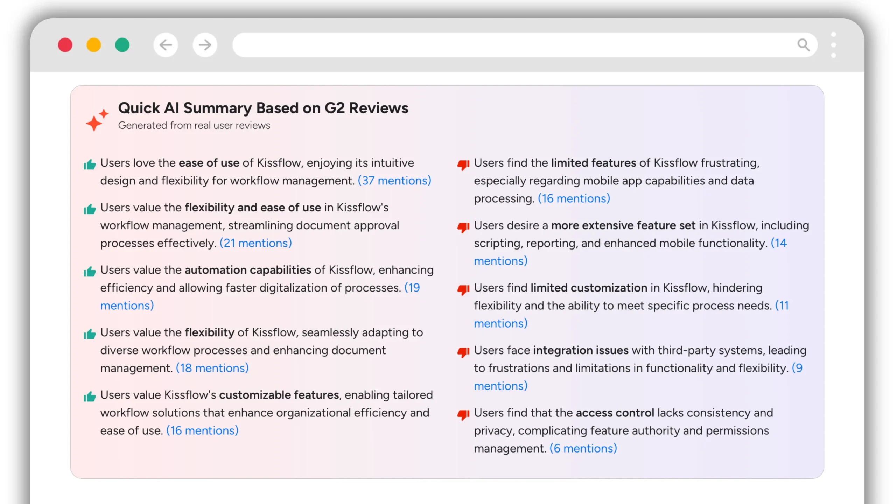Screen dimensions: 896x504
Task: Open the (19 mentions) link
Action: click(412, 288)
